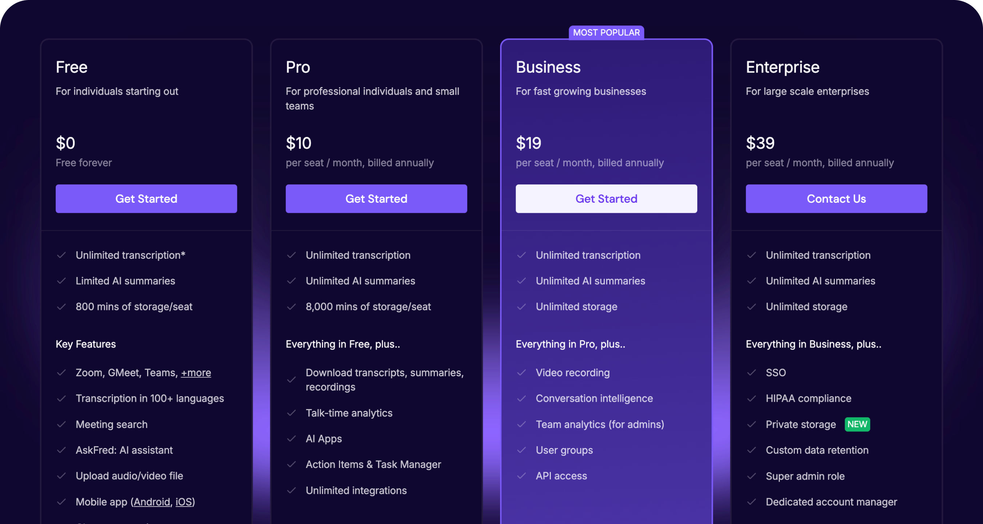
Task: Click Get Started on the Business plan
Action: [x=606, y=198]
